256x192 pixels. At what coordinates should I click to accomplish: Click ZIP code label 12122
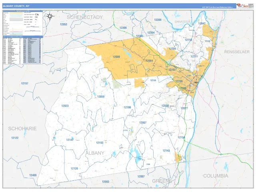point(15,138)
